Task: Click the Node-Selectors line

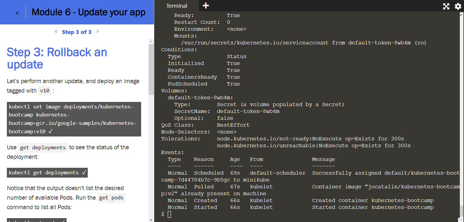Action: pyautogui.click(x=199, y=132)
